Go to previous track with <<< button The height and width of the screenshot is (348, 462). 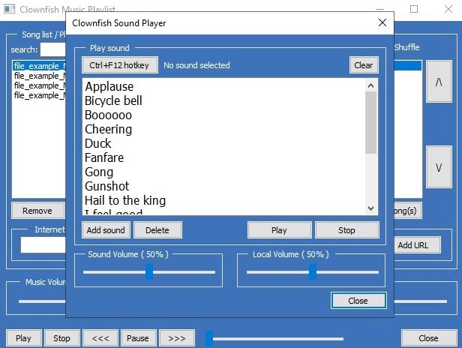100,338
